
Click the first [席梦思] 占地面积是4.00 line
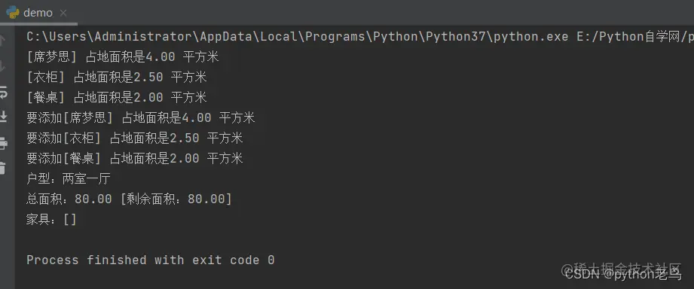pos(123,57)
